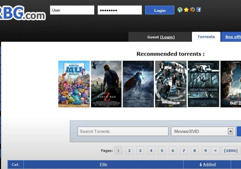Click the Pages: label

pyautogui.click(x=107, y=150)
